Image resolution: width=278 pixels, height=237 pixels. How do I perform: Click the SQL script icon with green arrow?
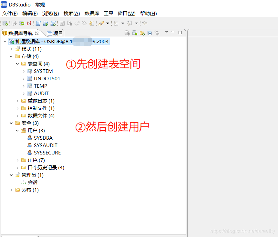tap(46, 23)
